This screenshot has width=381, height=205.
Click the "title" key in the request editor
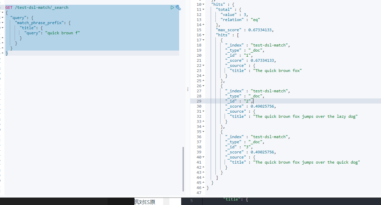pyautogui.click(x=28, y=28)
